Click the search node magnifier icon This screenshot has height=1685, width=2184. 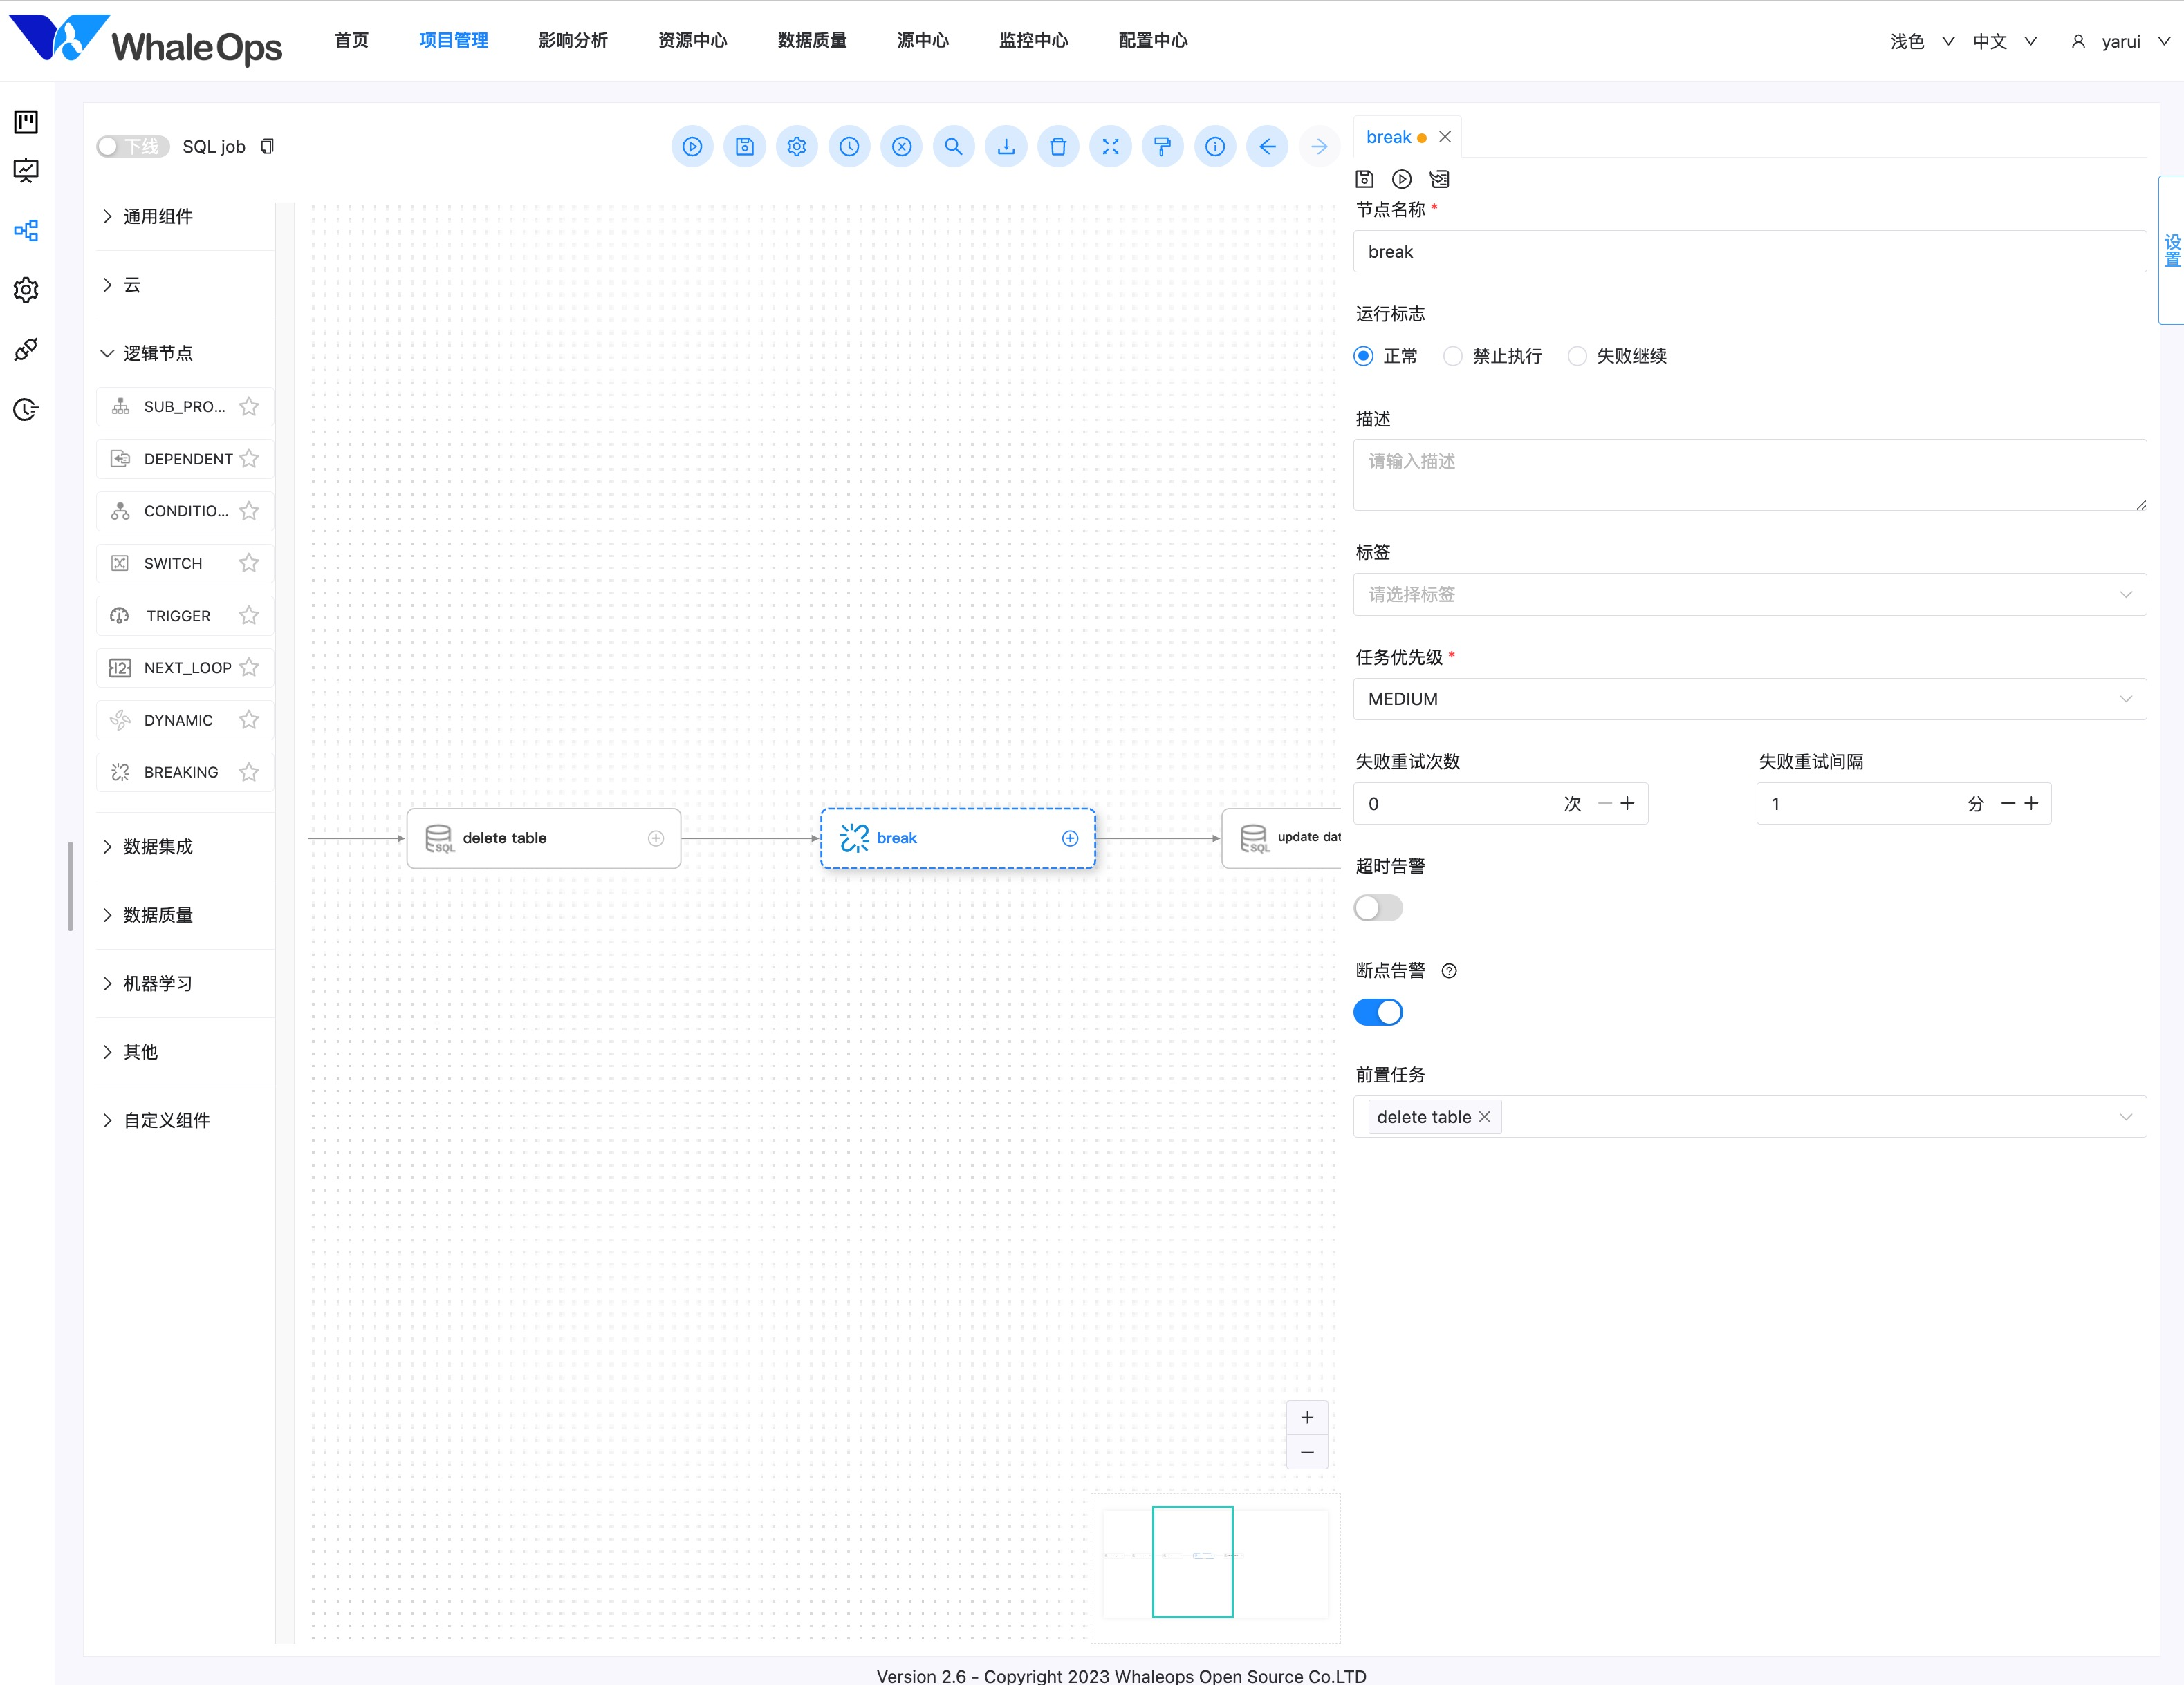(x=953, y=147)
